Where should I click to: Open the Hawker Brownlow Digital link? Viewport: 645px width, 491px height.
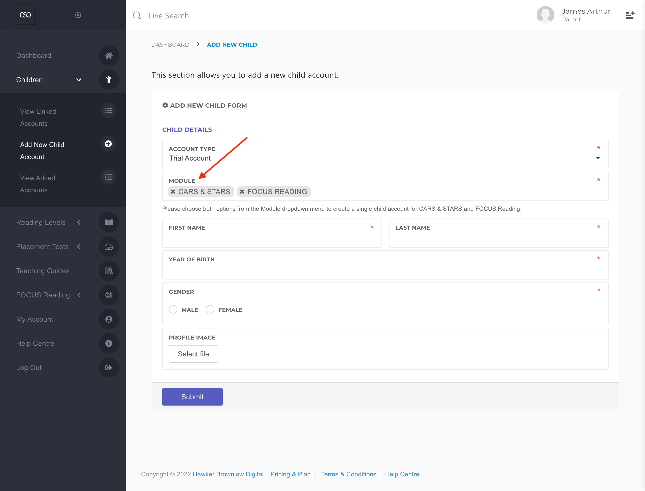(228, 474)
